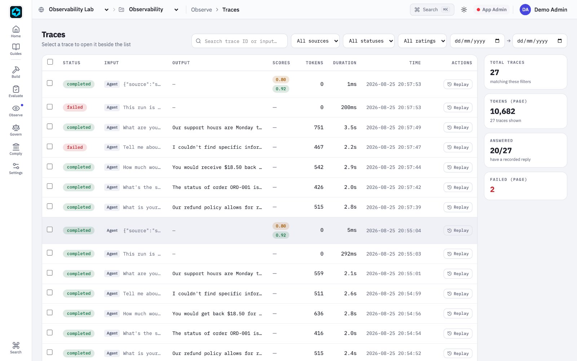Check the trace row with 542 tokens
Screen dimensions: 577x361
[x=50, y=166]
